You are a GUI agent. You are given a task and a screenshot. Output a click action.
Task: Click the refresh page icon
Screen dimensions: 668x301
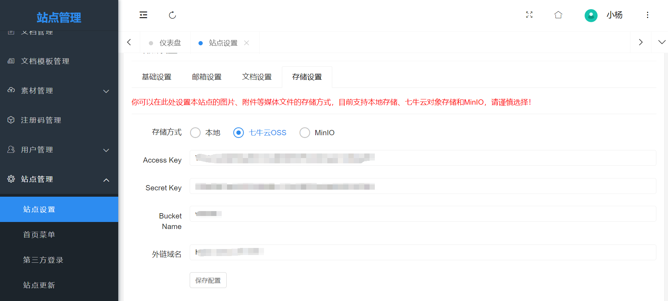click(x=172, y=15)
